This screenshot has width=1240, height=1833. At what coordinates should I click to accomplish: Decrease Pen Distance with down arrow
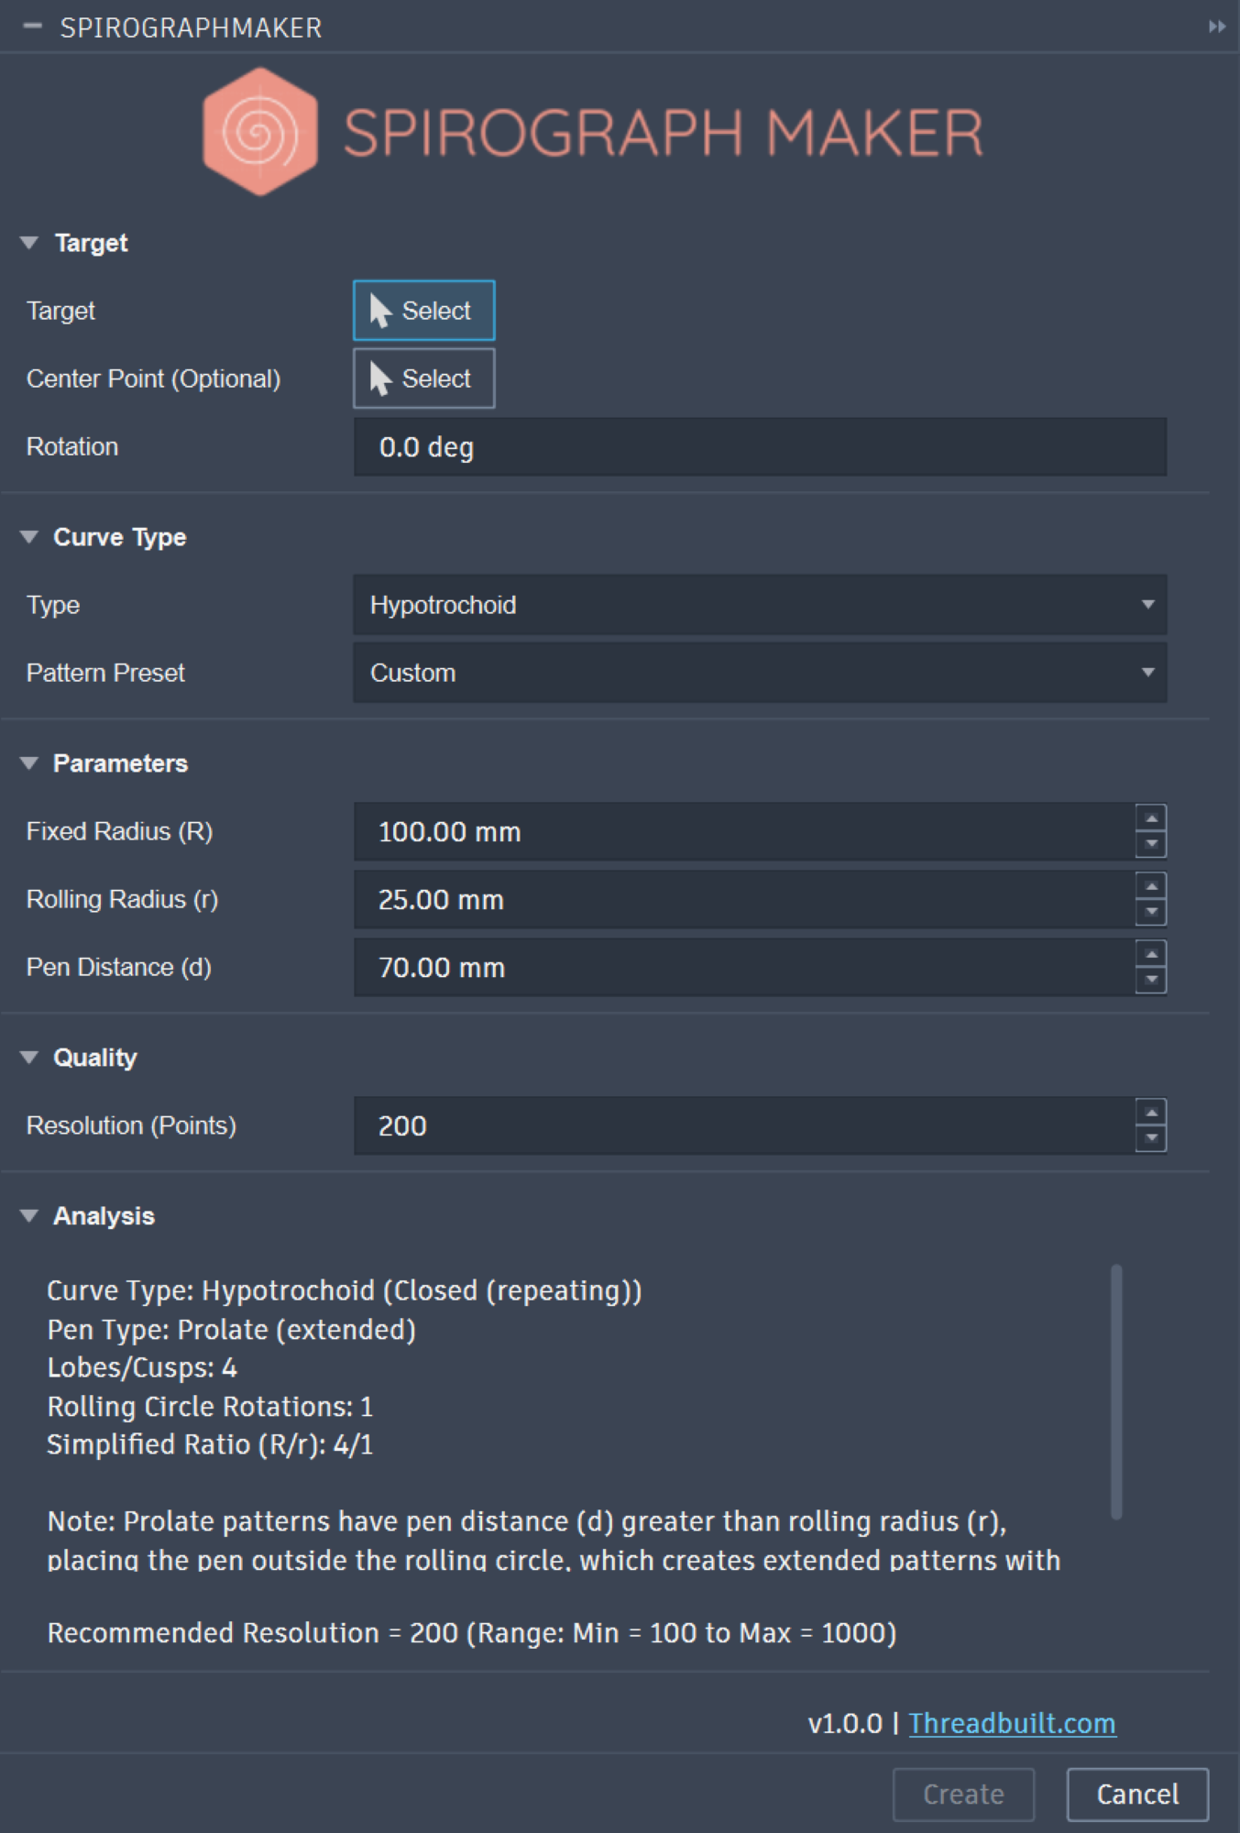tap(1151, 980)
